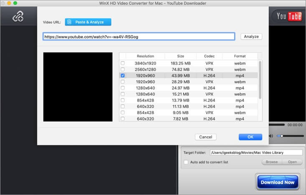Check the 1920x960 webm 28.29 MB checkbox
The image size is (306, 195).
(x=123, y=82)
